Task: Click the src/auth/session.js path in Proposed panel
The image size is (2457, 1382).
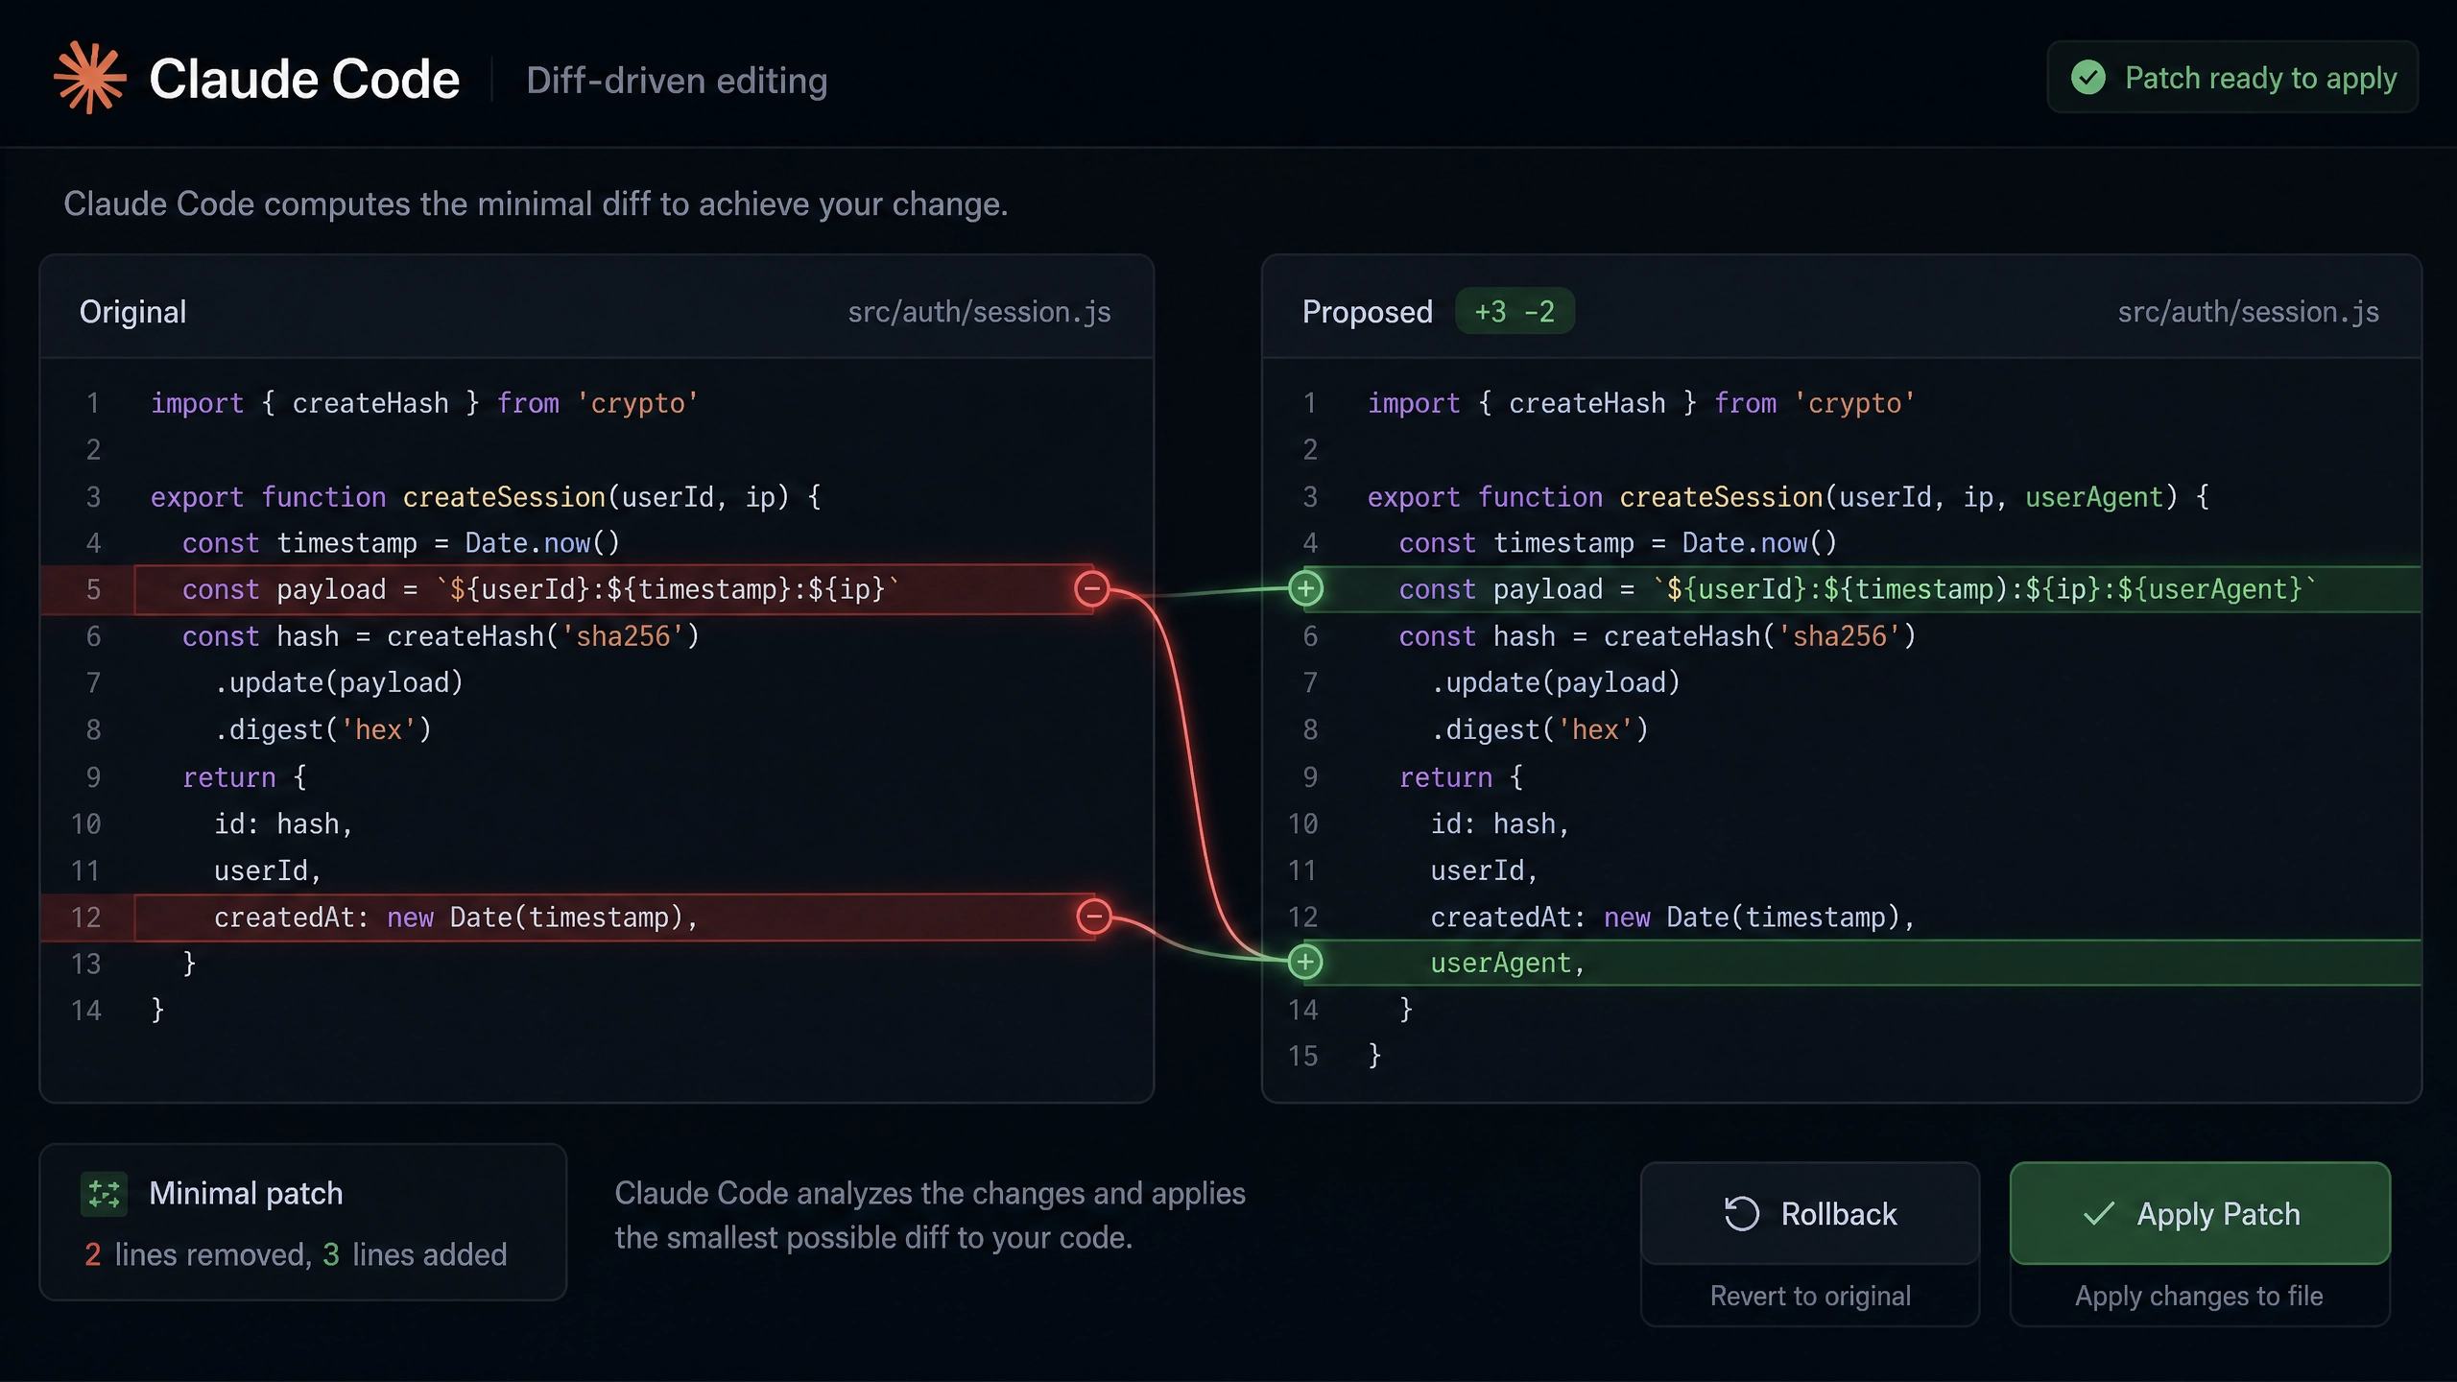Action: pyautogui.click(x=2248, y=312)
